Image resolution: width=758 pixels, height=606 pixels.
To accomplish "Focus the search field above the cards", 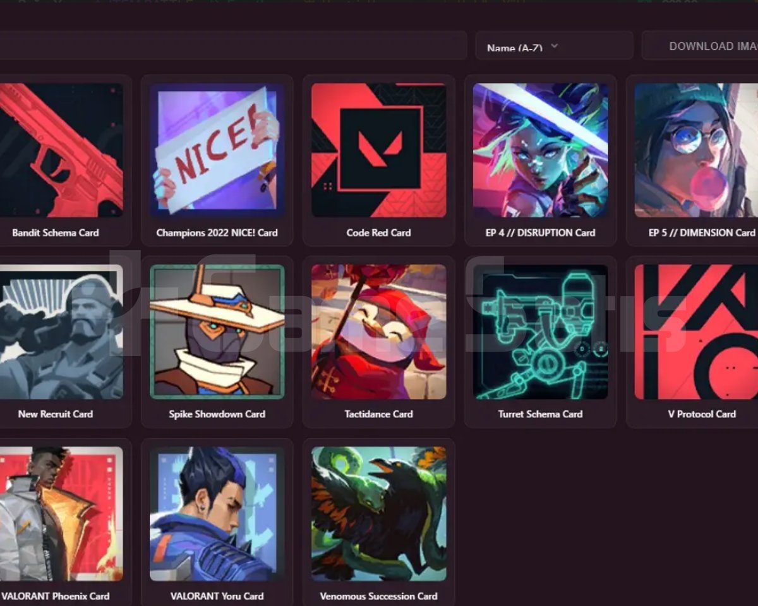I will pos(233,46).
